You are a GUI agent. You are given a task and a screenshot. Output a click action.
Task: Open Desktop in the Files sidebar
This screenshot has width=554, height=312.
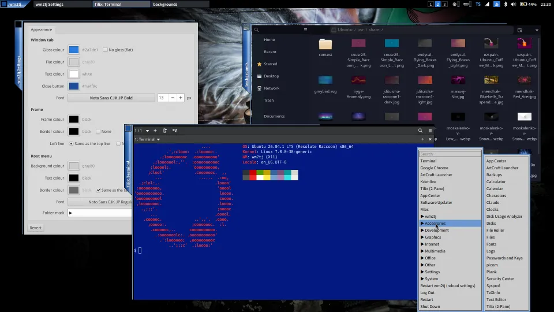271,76
